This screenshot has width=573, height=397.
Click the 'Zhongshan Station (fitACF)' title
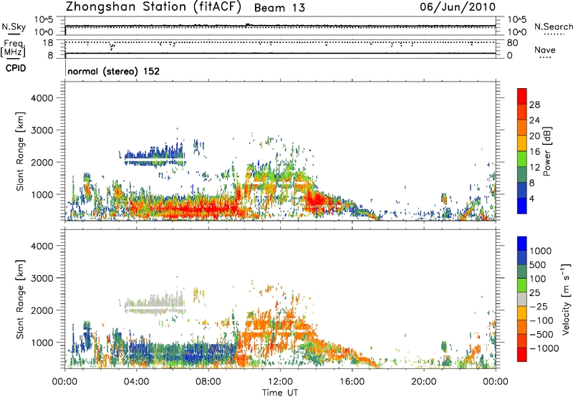point(153,7)
